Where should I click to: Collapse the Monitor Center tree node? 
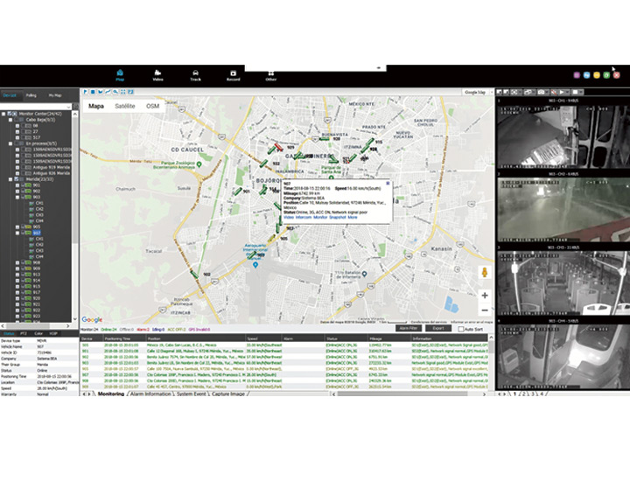coord(3,114)
